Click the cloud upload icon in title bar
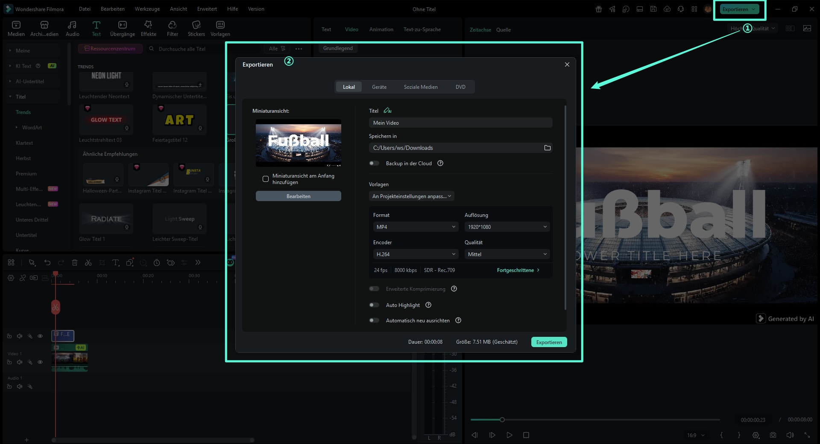Image resolution: width=820 pixels, height=444 pixels. tap(667, 9)
